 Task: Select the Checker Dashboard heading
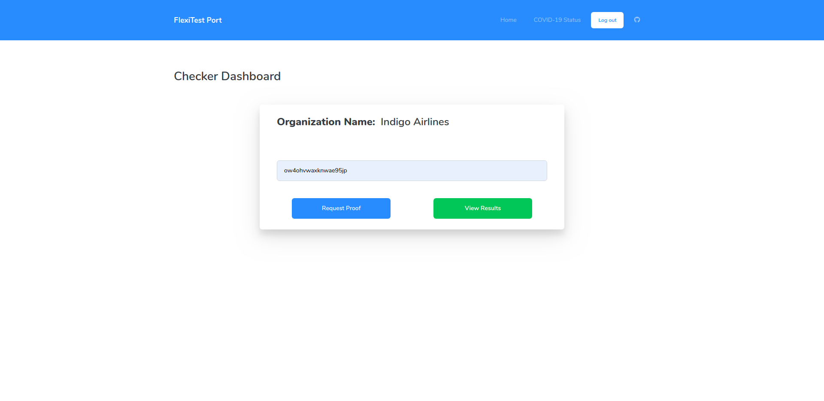[227, 76]
